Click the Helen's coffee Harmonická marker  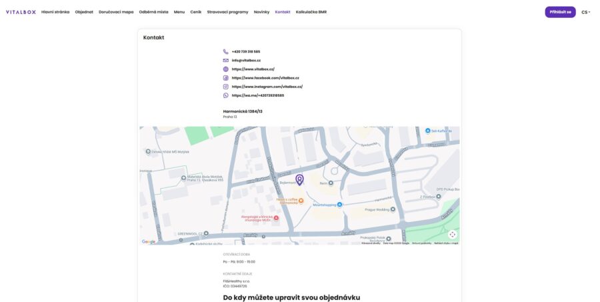(x=301, y=201)
